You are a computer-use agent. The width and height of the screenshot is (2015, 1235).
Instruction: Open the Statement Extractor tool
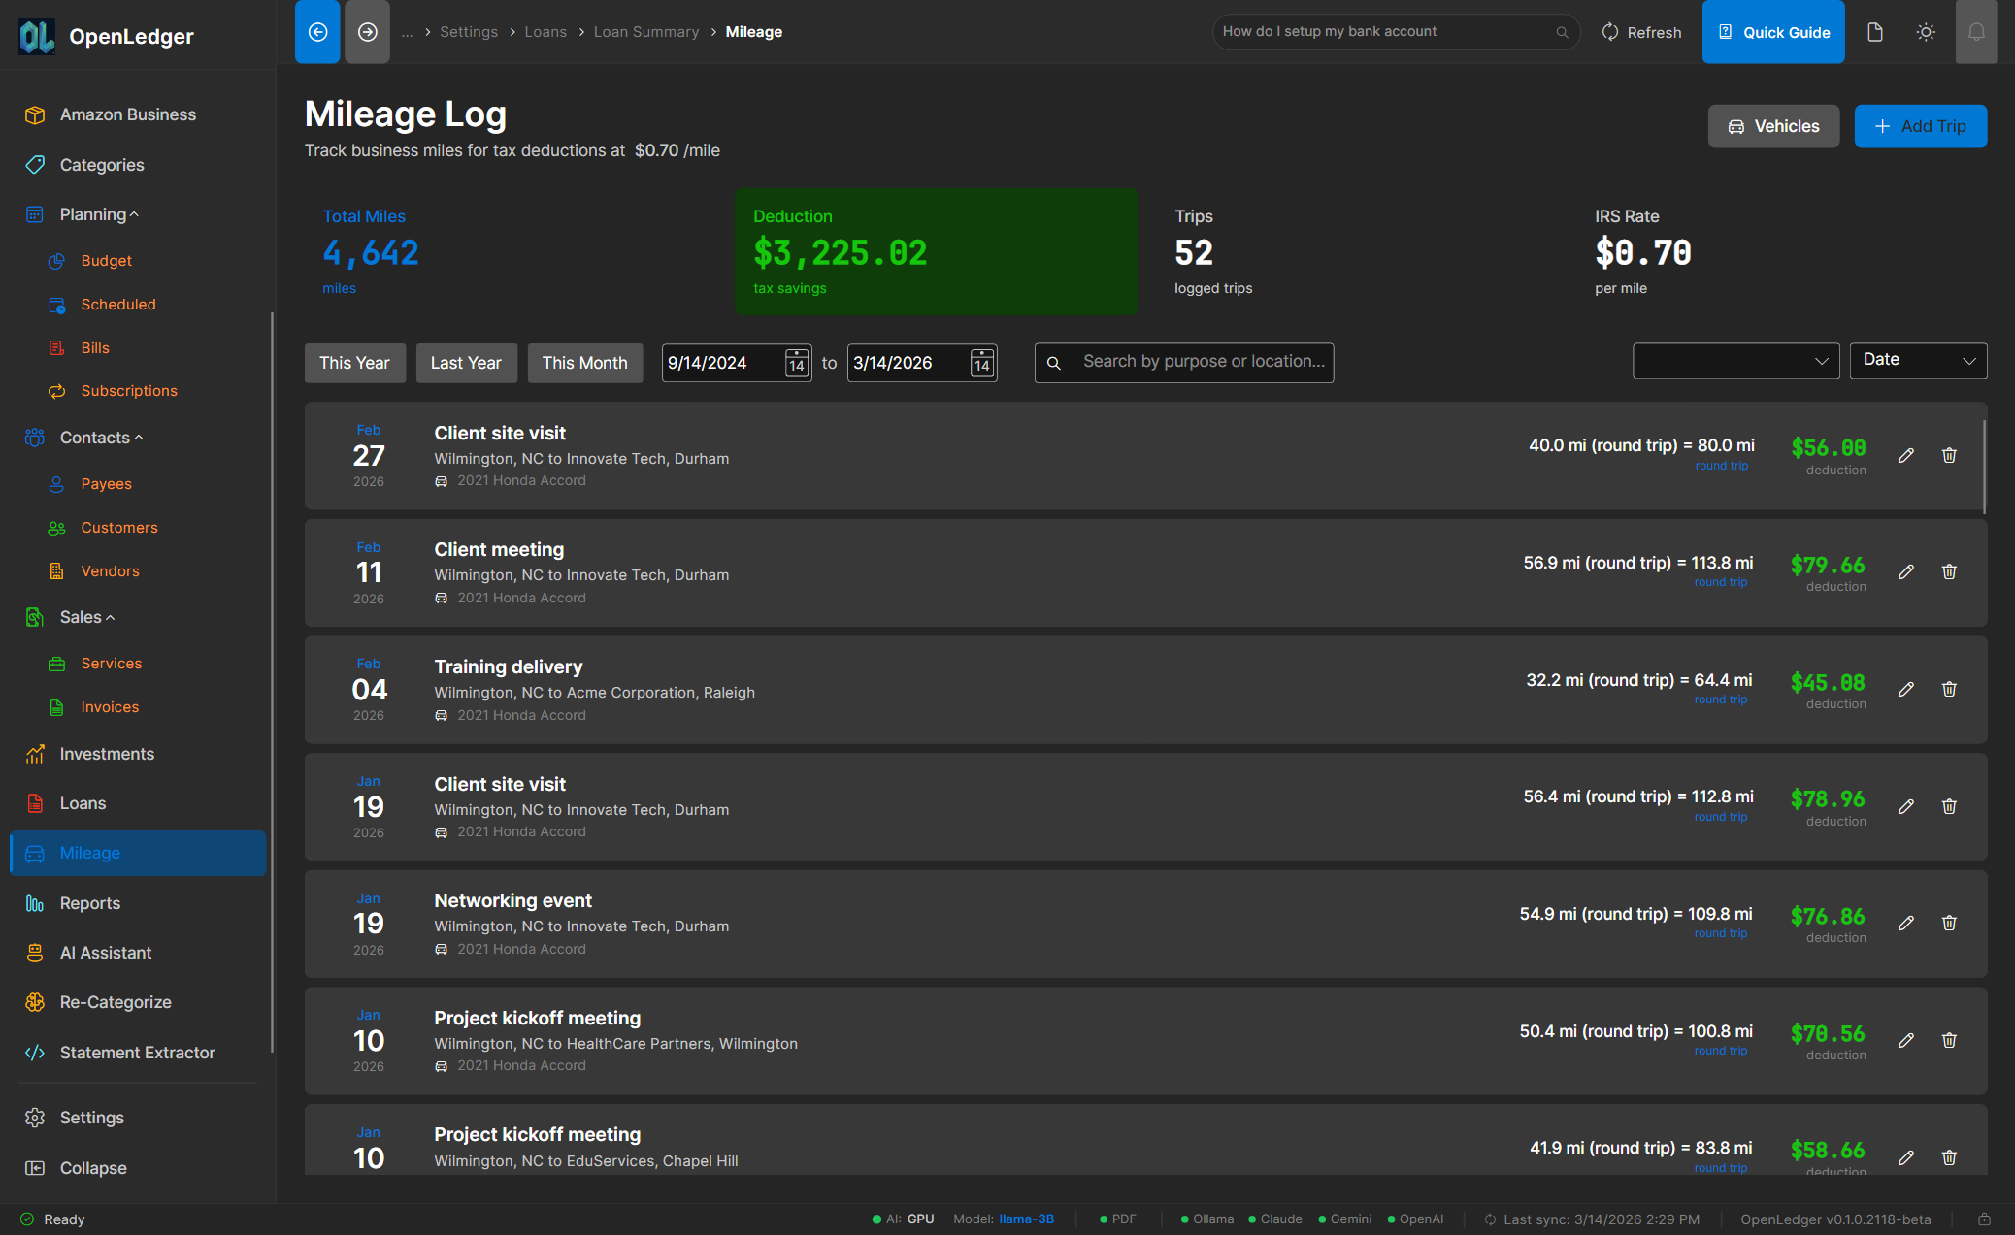(137, 1053)
